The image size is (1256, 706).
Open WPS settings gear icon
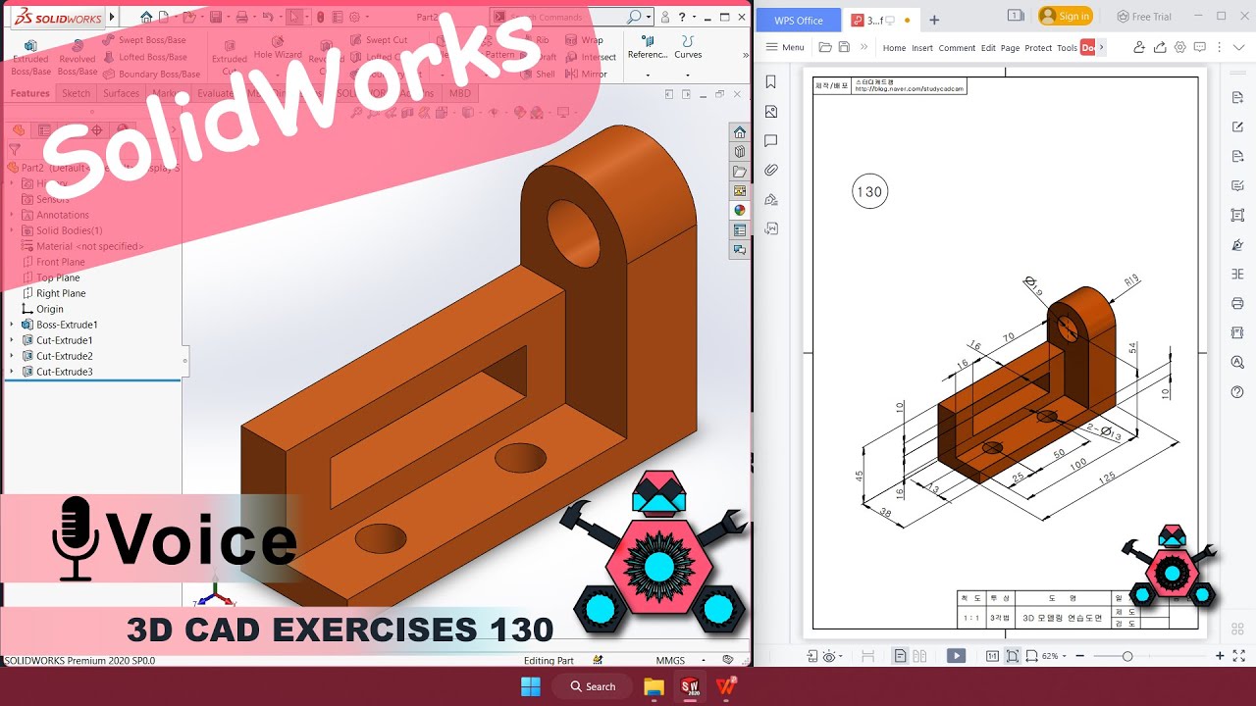click(1180, 47)
